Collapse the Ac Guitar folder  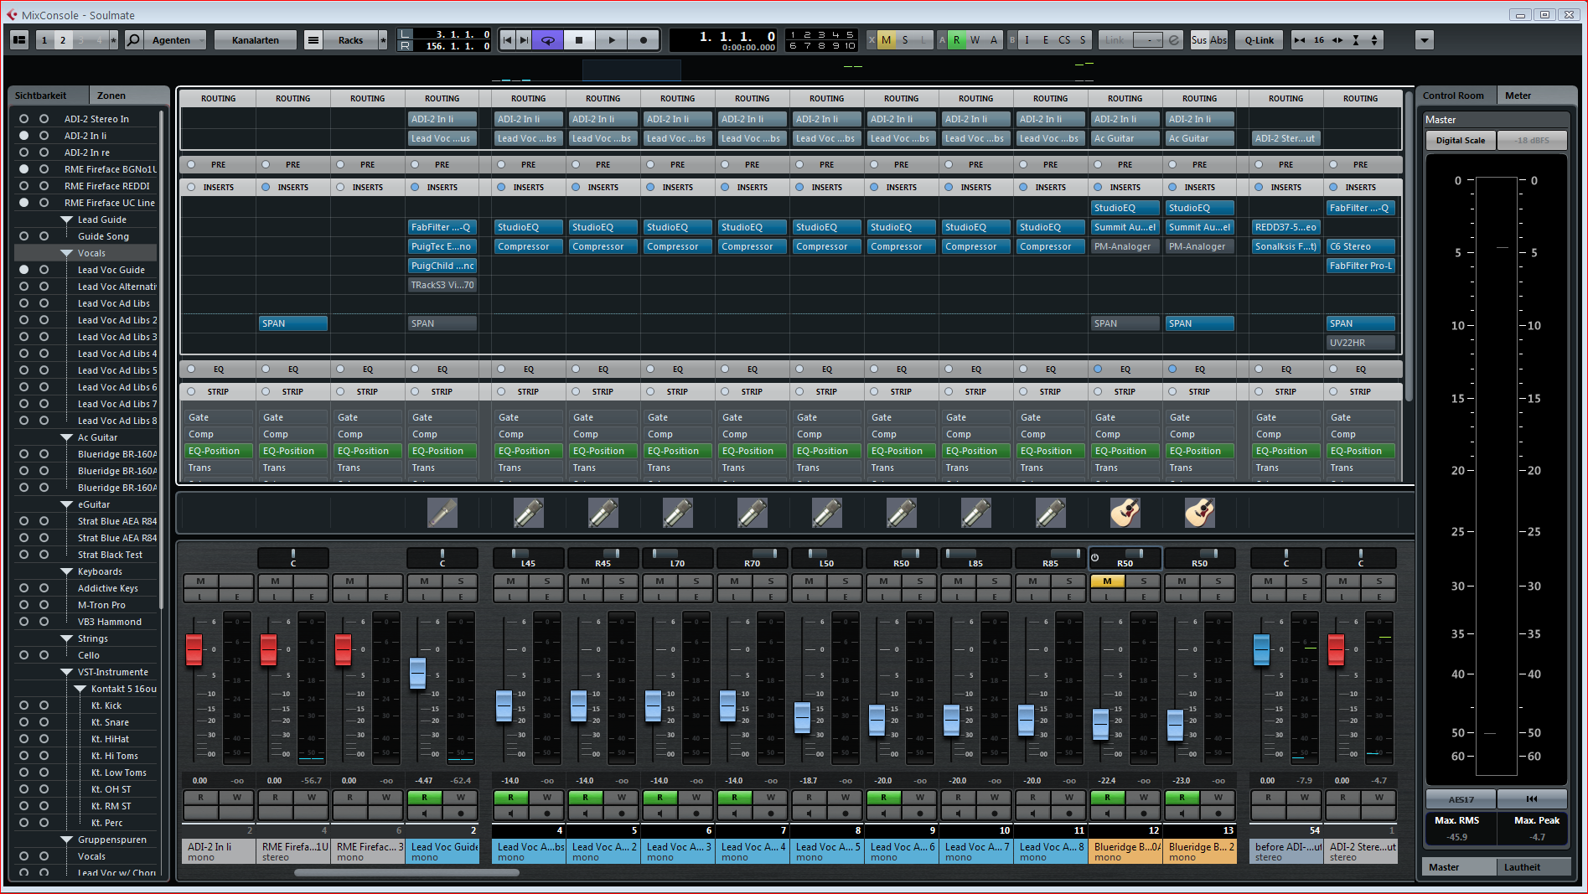(x=66, y=437)
